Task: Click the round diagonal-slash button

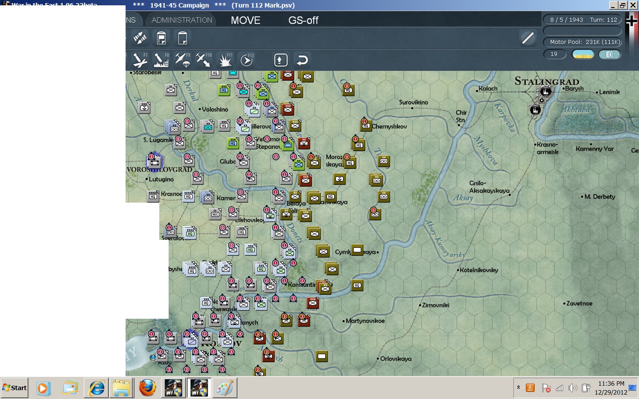Action: pyautogui.click(x=528, y=38)
